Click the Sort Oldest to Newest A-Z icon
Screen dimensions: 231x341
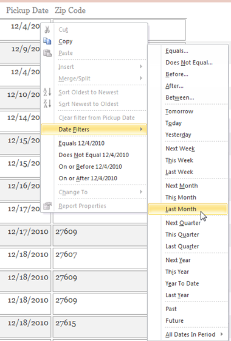click(x=47, y=92)
